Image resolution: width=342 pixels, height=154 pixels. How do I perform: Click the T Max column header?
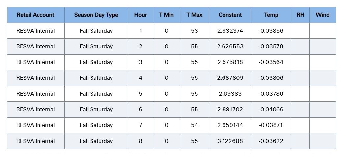click(x=194, y=15)
